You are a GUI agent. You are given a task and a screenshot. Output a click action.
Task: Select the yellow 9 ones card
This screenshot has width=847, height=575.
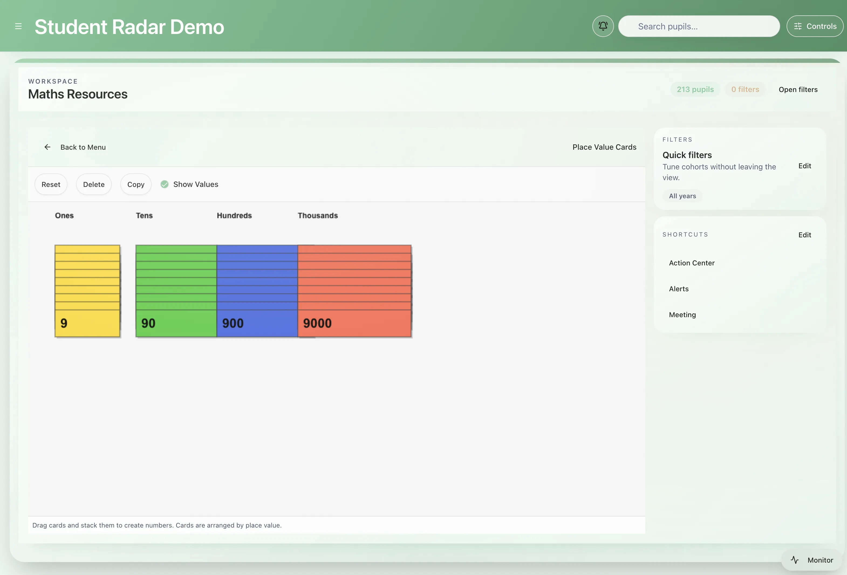(87, 323)
